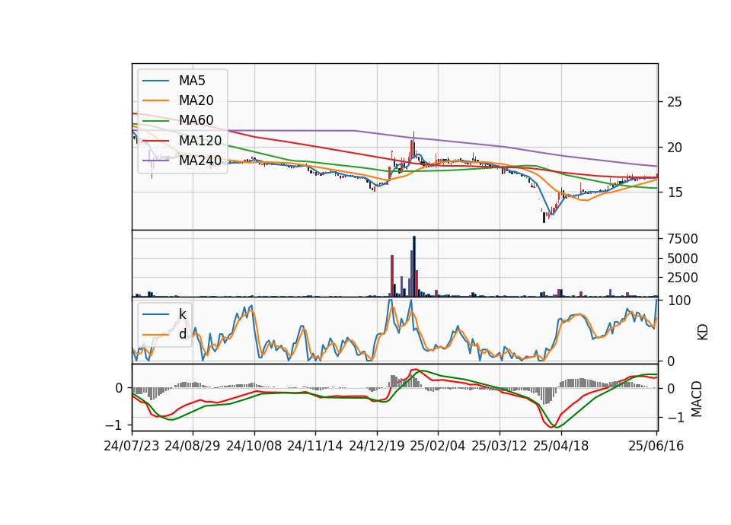Screen dimensions: 731x525
Task: Click the price axis value 20
Action: (x=674, y=147)
